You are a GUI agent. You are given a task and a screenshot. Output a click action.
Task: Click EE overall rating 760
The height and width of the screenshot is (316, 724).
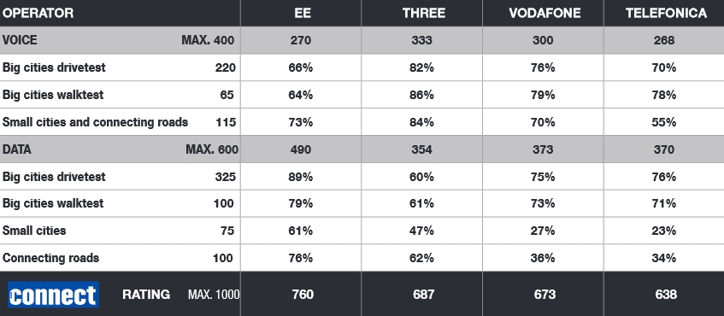[x=303, y=295]
